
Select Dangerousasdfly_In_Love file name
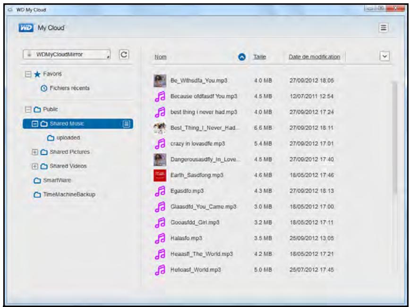pyautogui.click(x=205, y=159)
